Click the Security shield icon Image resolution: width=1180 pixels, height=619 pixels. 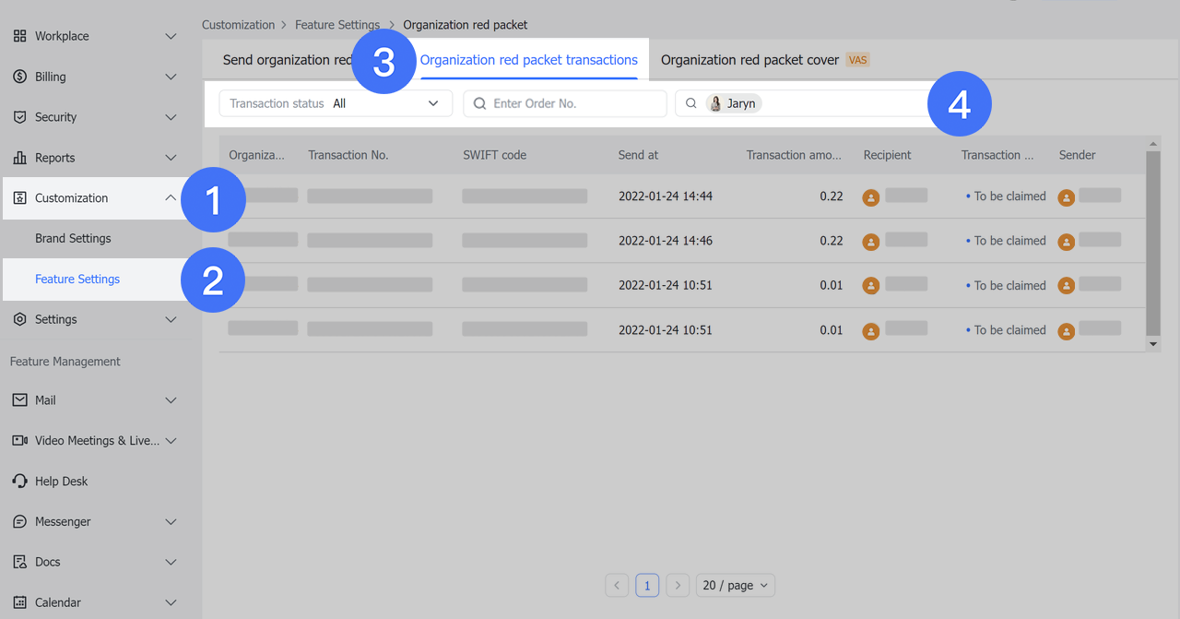19,117
